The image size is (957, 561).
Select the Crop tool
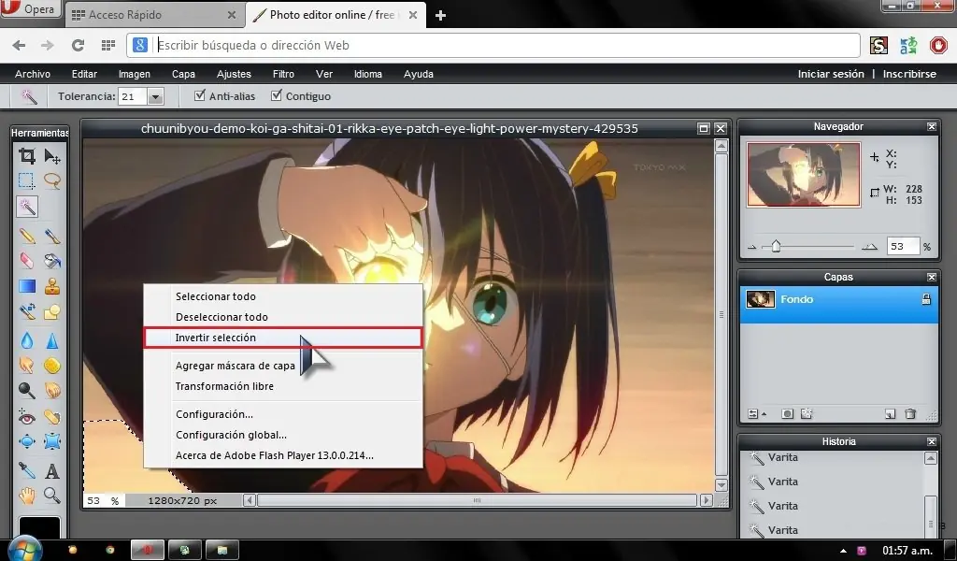click(27, 155)
